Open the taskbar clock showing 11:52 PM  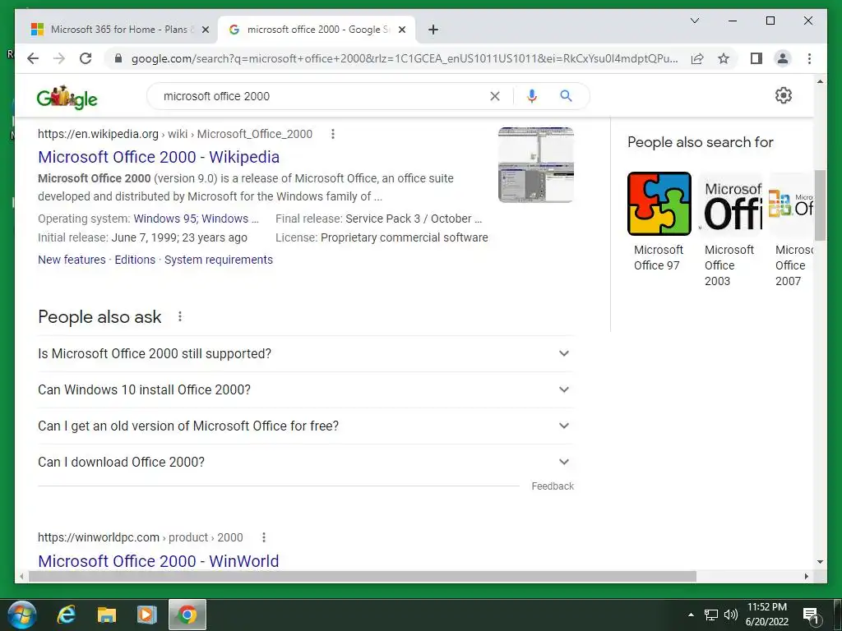point(767,615)
